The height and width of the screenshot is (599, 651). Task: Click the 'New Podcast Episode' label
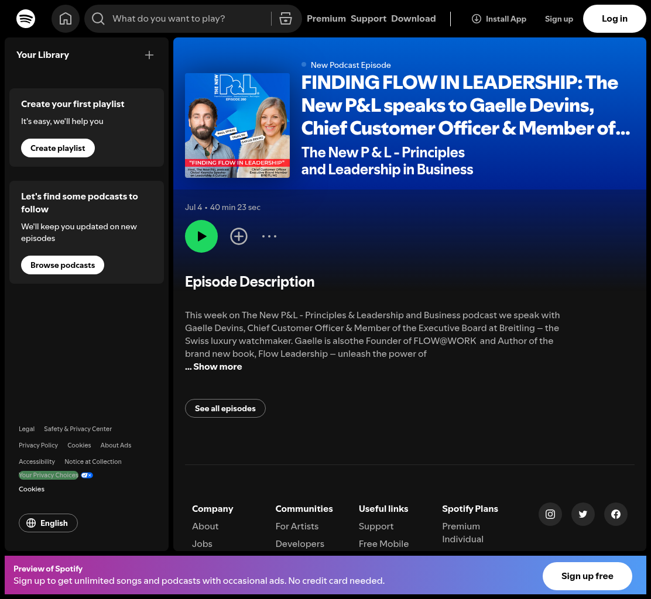351,65
